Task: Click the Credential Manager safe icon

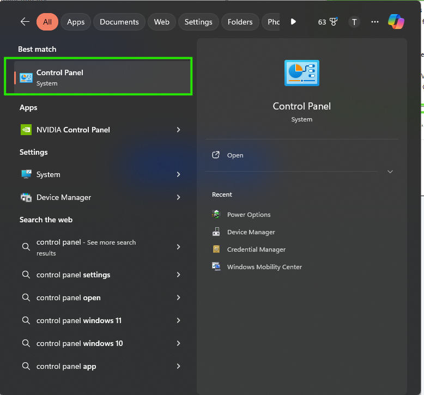Action: (216, 249)
